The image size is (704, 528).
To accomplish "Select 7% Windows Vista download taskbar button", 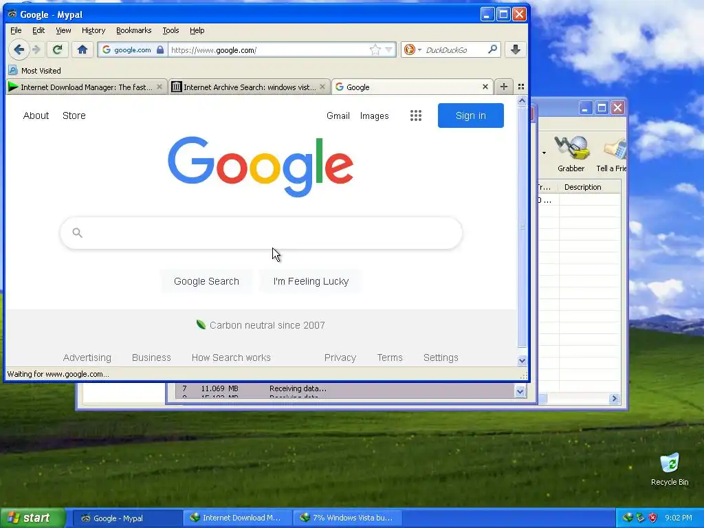I will point(347,518).
